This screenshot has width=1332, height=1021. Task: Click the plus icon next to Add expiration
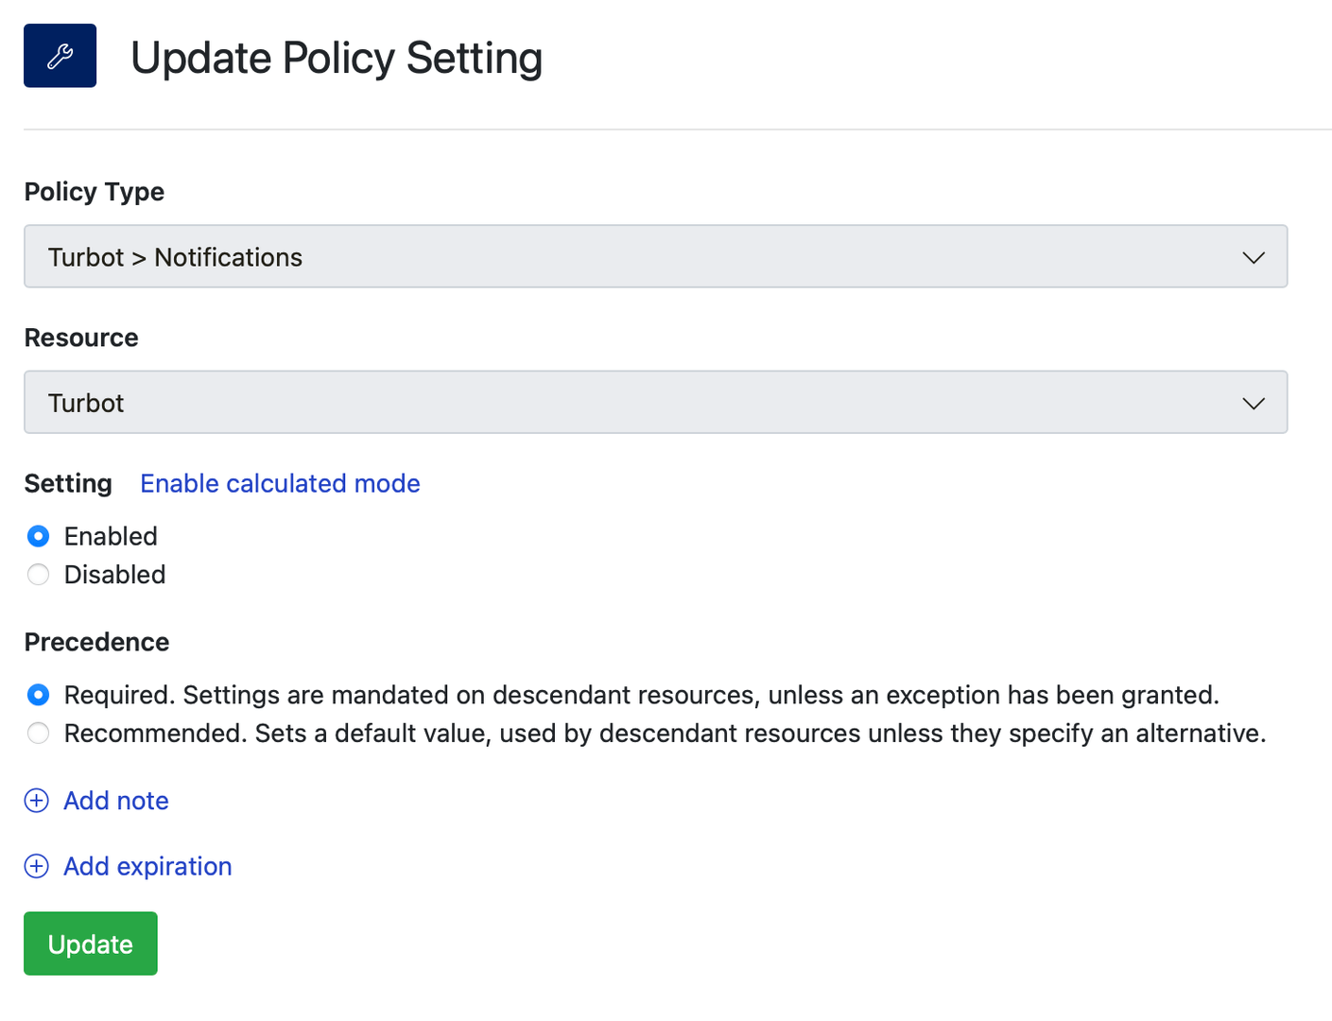click(37, 866)
